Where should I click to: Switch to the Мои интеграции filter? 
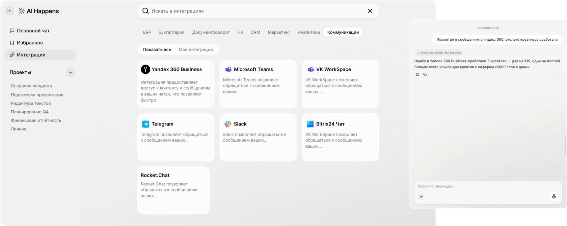coord(196,49)
